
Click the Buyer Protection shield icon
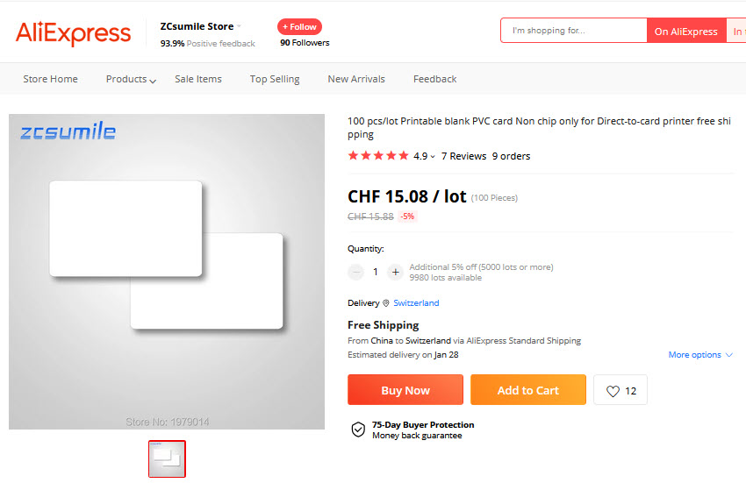click(358, 430)
